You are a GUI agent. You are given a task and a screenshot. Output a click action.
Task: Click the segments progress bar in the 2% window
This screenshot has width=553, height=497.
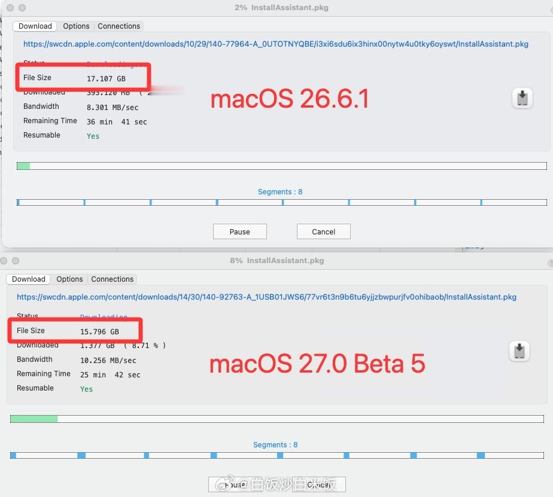click(282, 202)
